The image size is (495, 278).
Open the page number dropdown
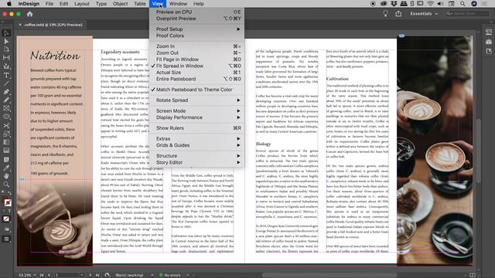[82, 275]
